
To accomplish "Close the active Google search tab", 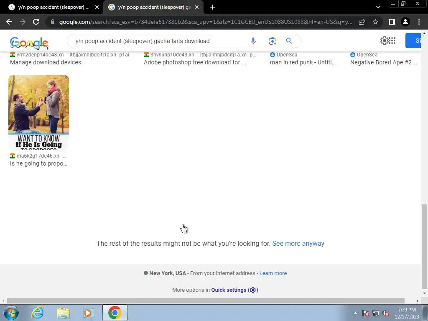I will (x=197, y=7).
